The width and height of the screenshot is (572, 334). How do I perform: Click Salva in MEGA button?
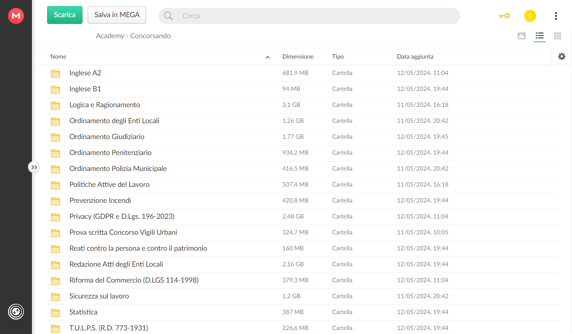[x=117, y=15]
